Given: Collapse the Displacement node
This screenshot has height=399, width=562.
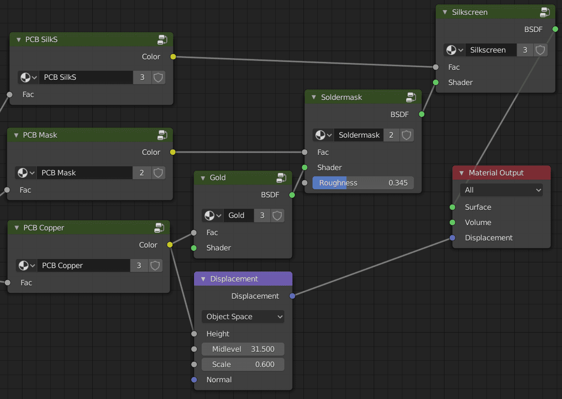Looking at the screenshot, I should click(x=203, y=279).
